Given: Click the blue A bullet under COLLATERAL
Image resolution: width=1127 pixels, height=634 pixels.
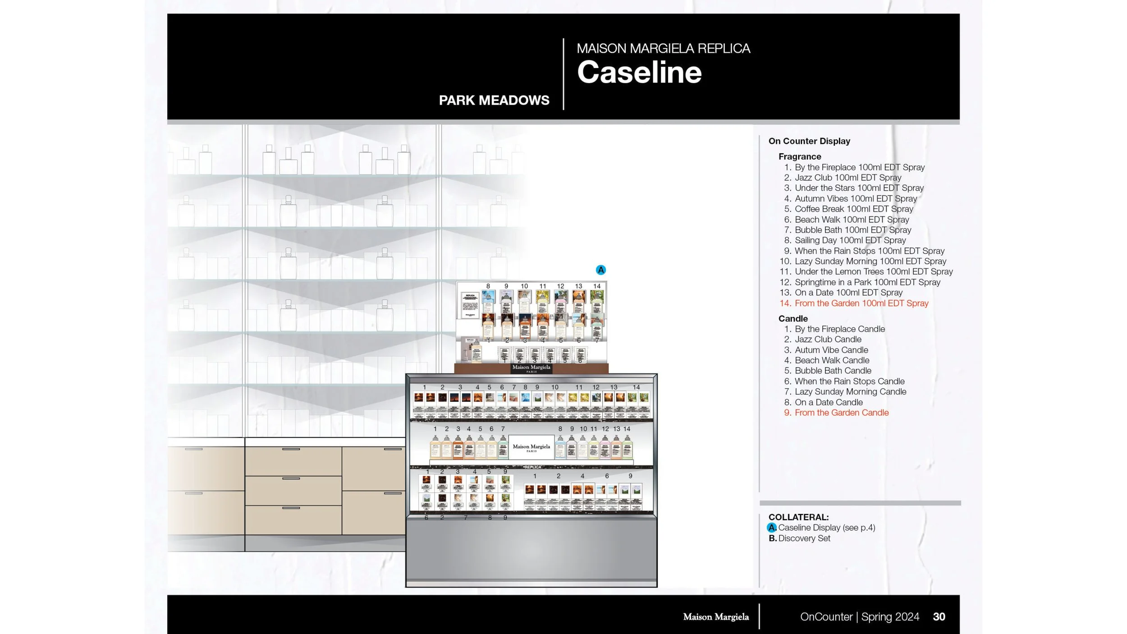Looking at the screenshot, I should click(x=772, y=528).
